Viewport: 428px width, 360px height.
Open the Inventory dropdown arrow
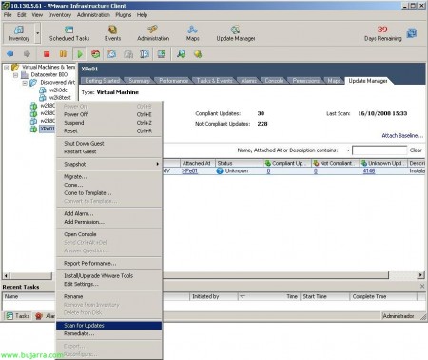coord(37,33)
